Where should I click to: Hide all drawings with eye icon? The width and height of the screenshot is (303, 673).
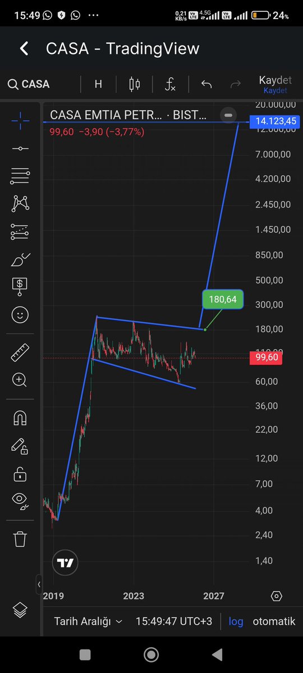[x=20, y=501]
